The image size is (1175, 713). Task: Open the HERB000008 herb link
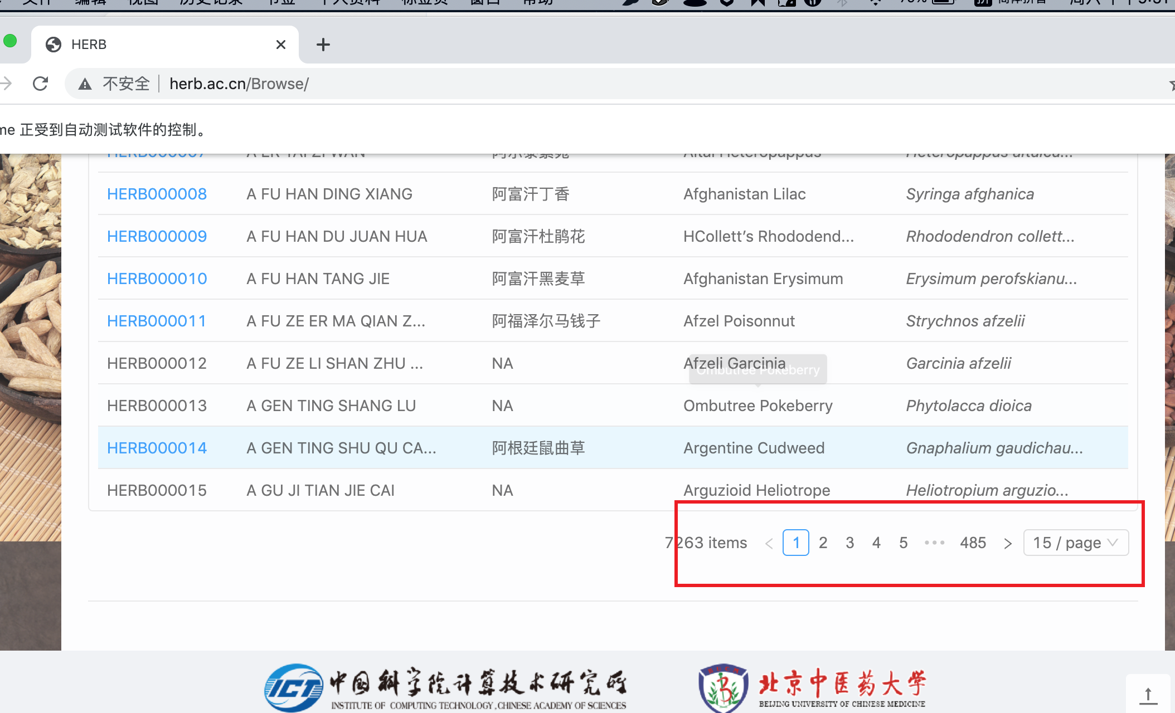point(157,194)
